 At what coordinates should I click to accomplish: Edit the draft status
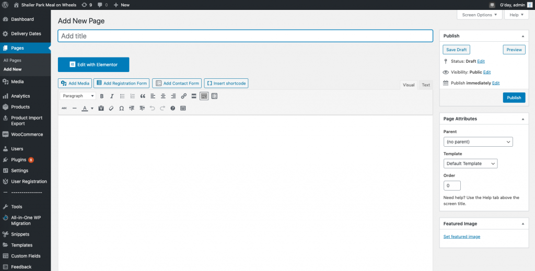pos(481,62)
